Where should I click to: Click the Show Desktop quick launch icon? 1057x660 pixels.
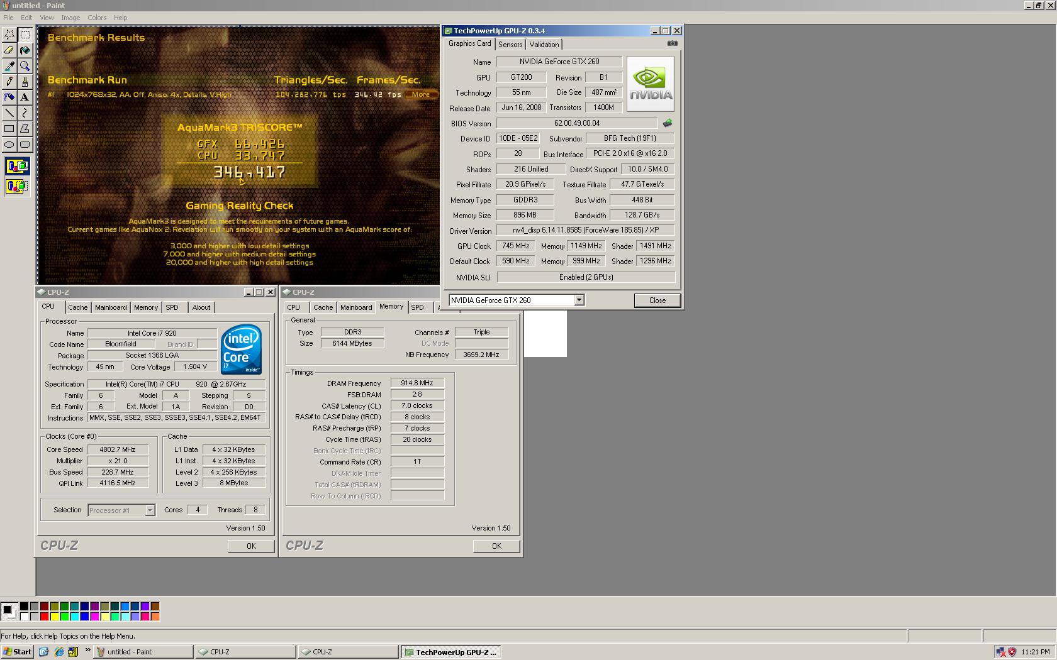click(43, 652)
